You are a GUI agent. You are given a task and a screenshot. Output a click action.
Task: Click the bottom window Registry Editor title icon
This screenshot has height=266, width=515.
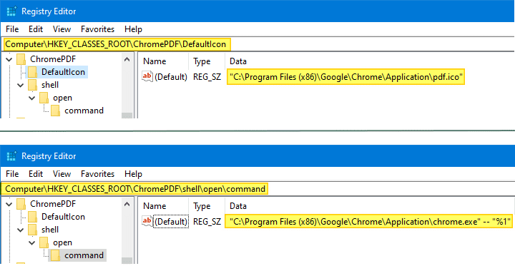(x=11, y=156)
